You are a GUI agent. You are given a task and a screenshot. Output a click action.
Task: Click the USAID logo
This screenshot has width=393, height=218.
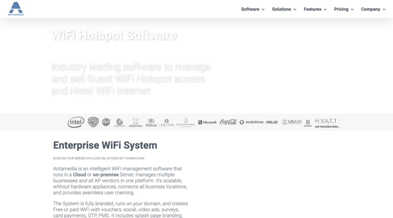point(292,122)
